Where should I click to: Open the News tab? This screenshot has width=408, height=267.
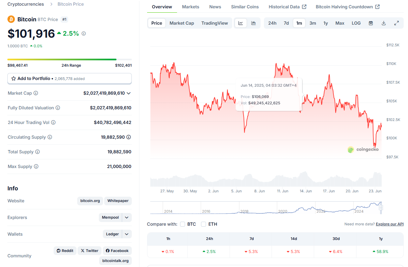[215, 7]
